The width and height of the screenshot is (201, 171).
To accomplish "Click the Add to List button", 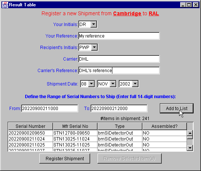I will pos(177,108).
